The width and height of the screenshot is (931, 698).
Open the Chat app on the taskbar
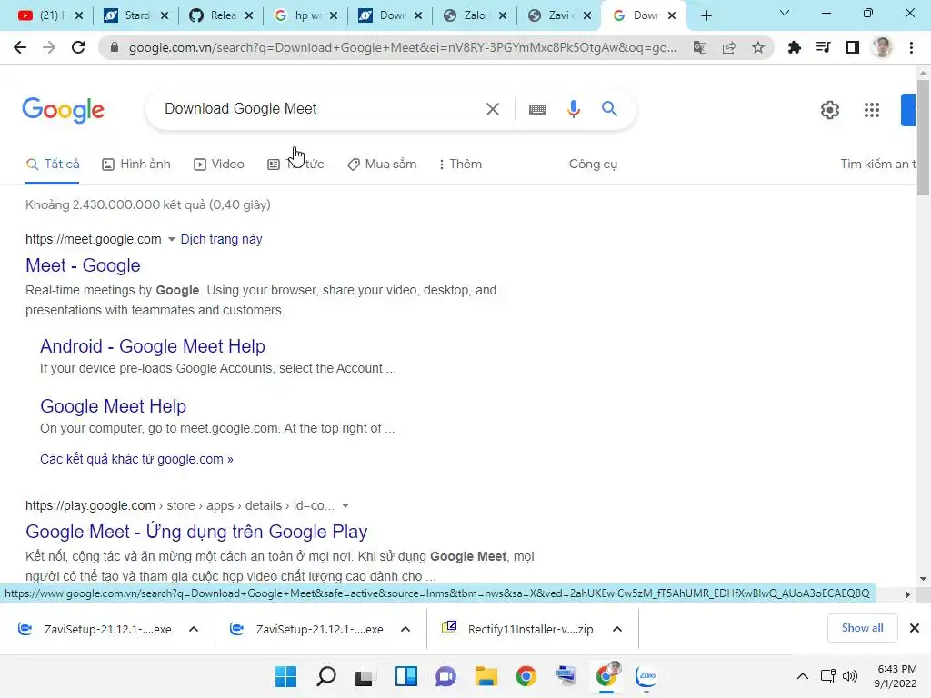pyautogui.click(x=445, y=676)
